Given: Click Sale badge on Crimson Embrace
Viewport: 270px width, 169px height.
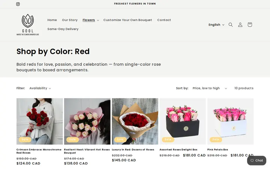Looking at the screenshot, I should click(x=25, y=139).
